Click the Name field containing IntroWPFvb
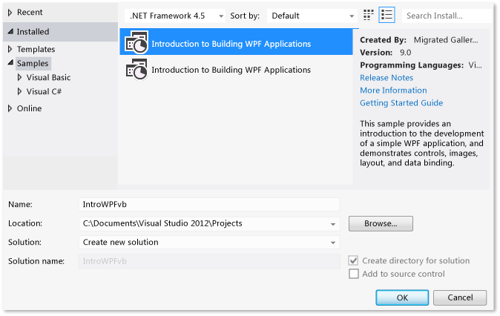Screen dimensions: 500x316 click(x=209, y=205)
